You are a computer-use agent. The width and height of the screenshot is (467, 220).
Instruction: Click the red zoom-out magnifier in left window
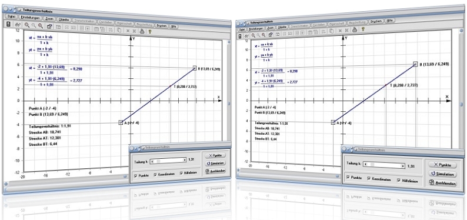coord(40,26)
